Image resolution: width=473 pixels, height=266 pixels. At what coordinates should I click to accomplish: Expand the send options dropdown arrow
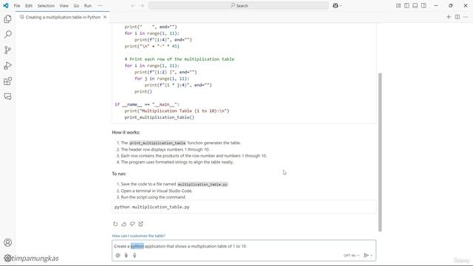(x=372, y=255)
